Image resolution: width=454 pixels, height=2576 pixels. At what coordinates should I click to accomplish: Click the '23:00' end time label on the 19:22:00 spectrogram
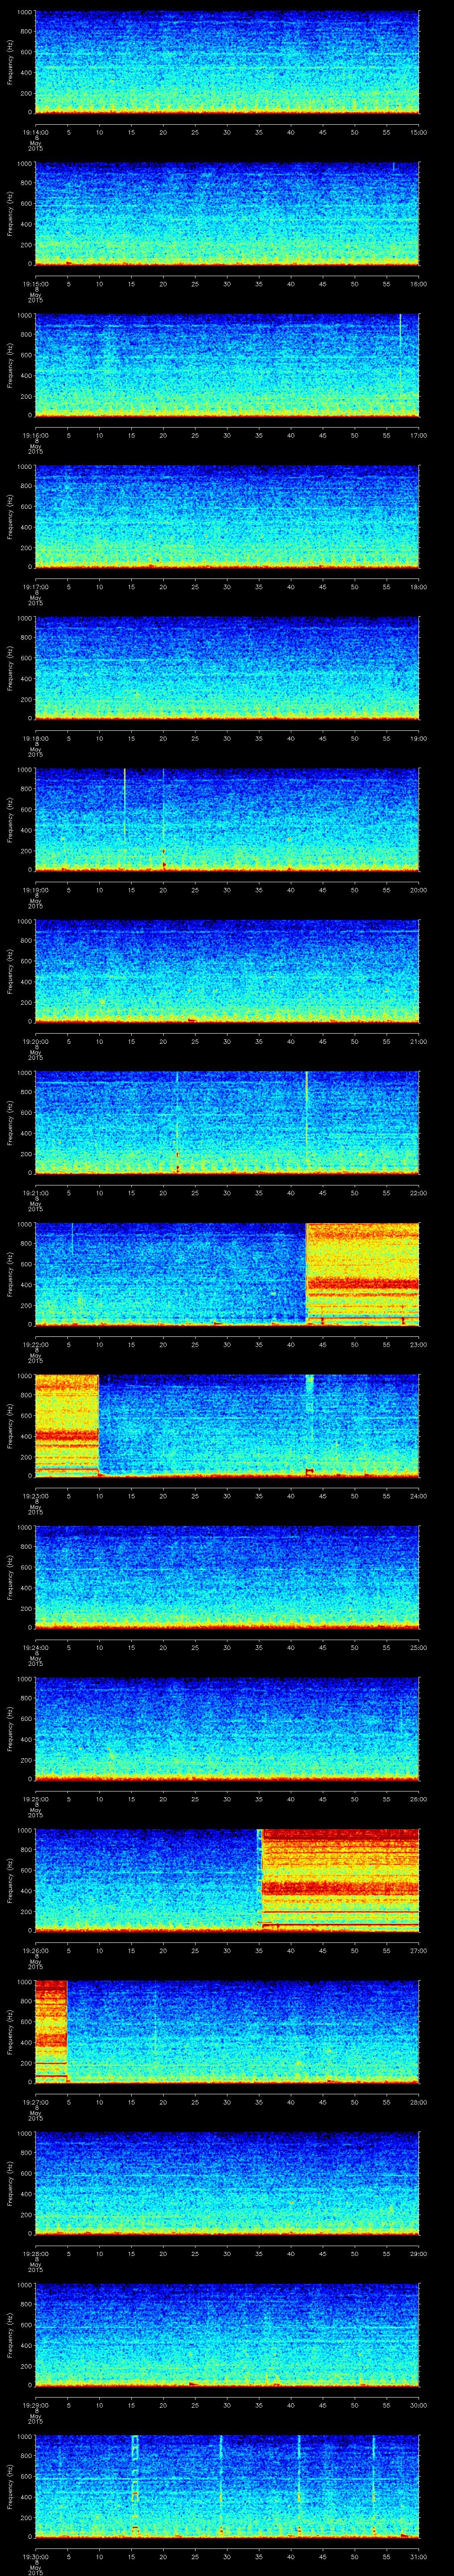[x=418, y=1344]
